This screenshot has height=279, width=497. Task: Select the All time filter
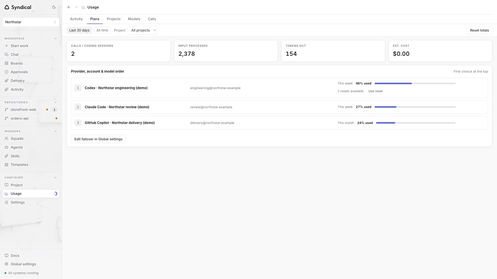(x=102, y=30)
